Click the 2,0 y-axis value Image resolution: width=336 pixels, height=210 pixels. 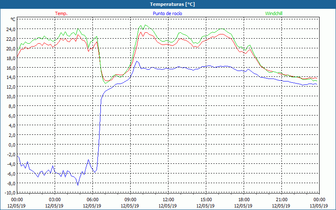(12, 135)
